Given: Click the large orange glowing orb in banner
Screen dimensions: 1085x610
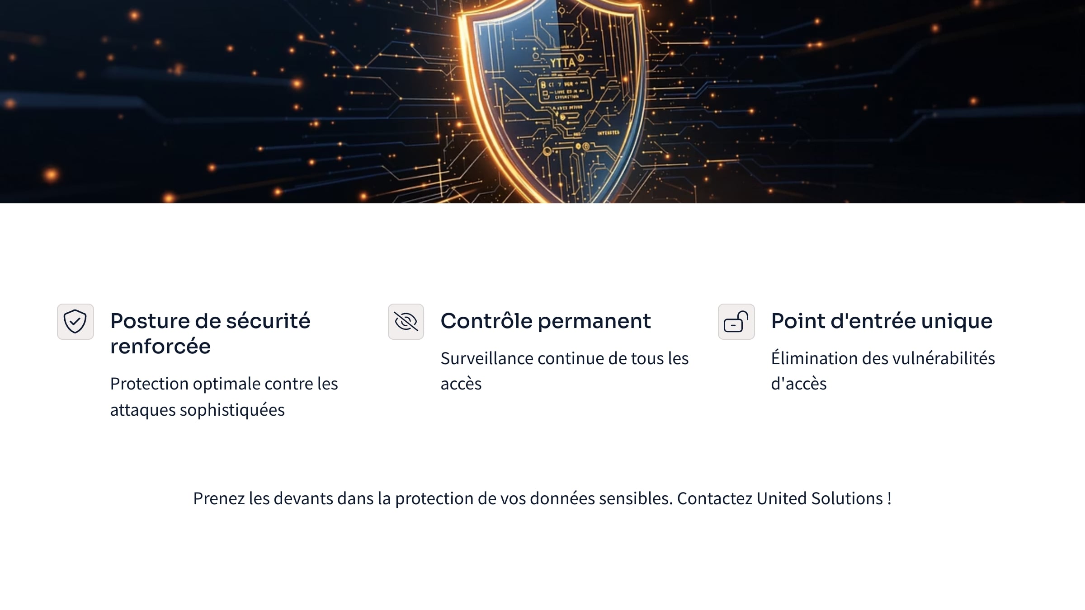Looking at the screenshot, I should [51, 174].
